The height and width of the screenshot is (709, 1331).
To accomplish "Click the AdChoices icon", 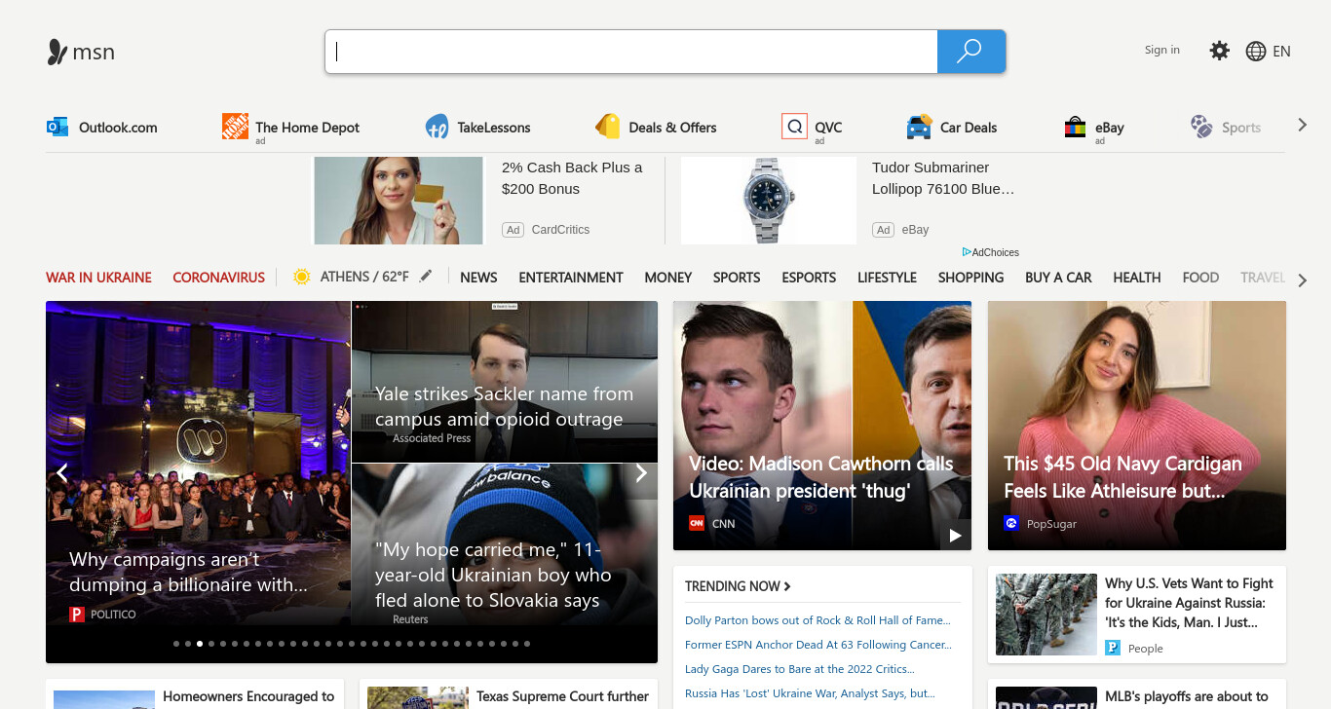I will [x=967, y=252].
